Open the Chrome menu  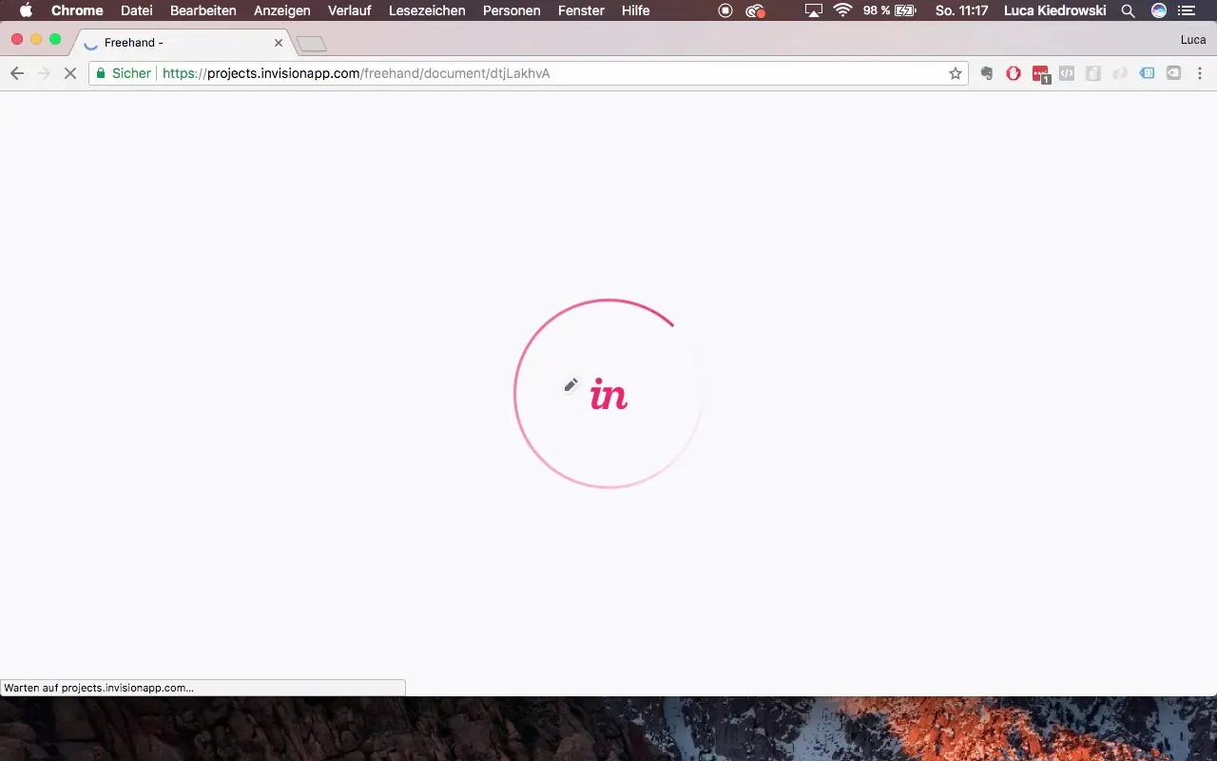point(77,10)
